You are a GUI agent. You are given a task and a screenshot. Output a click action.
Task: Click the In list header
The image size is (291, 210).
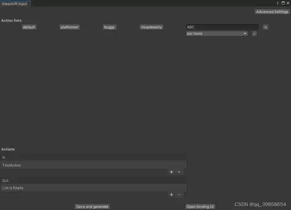tap(94, 157)
